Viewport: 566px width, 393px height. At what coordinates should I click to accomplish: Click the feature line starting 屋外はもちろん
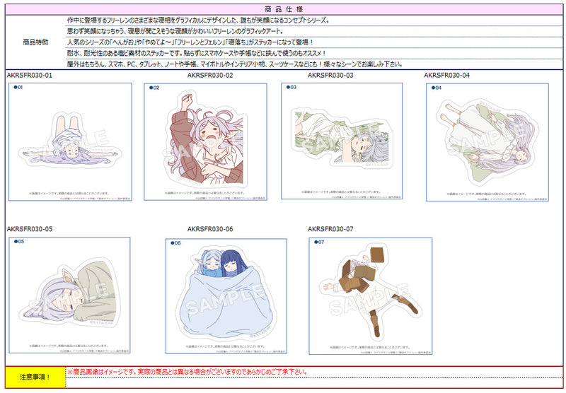[235, 64]
